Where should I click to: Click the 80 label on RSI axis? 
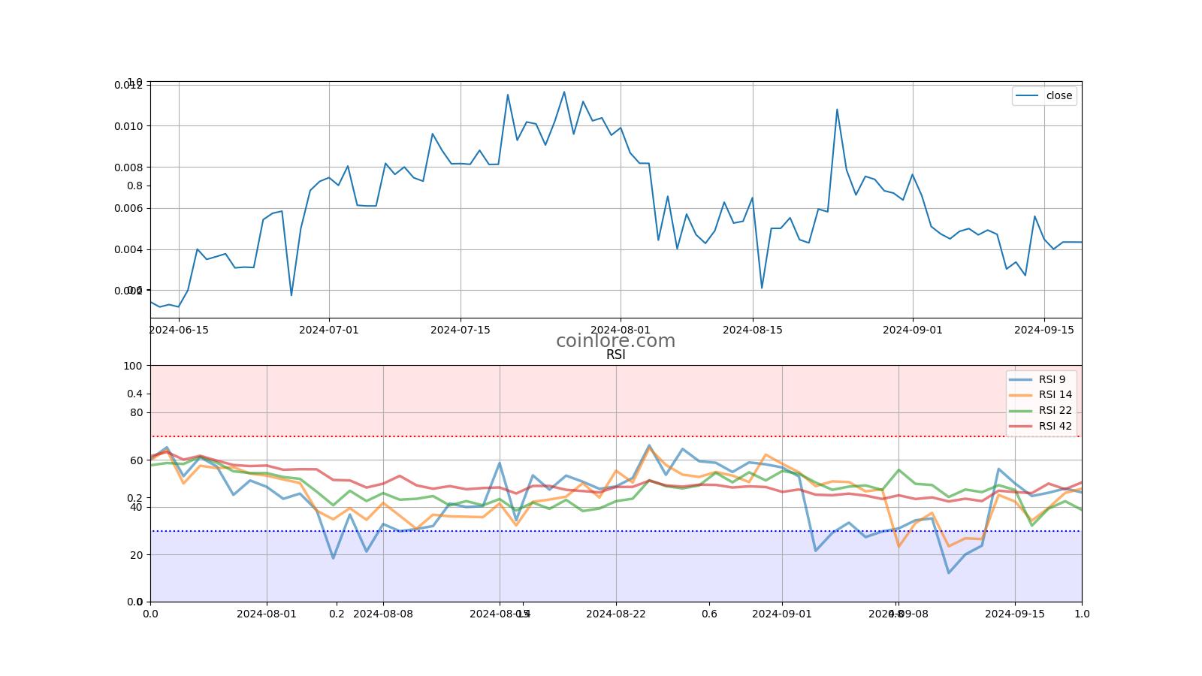pyautogui.click(x=136, y=413)
